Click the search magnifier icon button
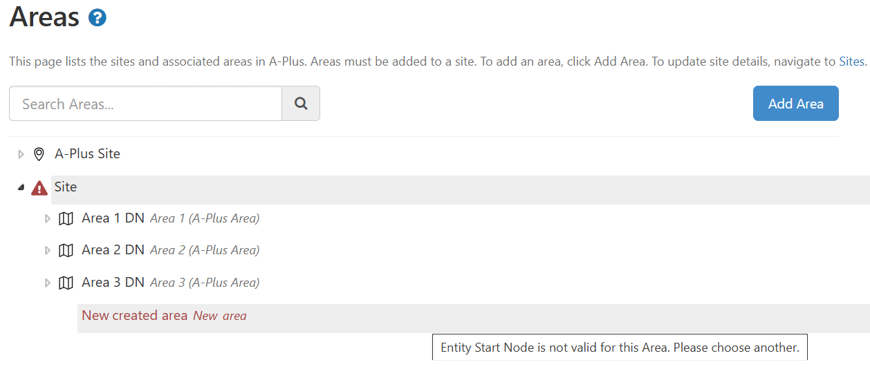 (301, 104)
